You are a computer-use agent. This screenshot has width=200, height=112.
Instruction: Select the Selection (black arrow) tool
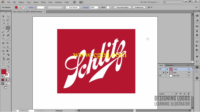click(3, 16)
